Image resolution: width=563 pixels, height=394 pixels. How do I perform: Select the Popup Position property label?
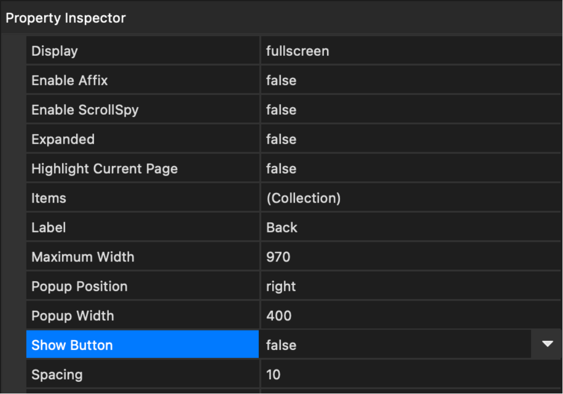79,287
